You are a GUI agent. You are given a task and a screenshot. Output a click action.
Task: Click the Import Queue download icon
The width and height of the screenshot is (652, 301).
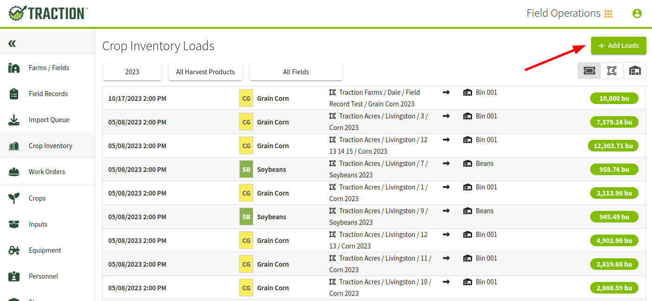pos(14,120)
